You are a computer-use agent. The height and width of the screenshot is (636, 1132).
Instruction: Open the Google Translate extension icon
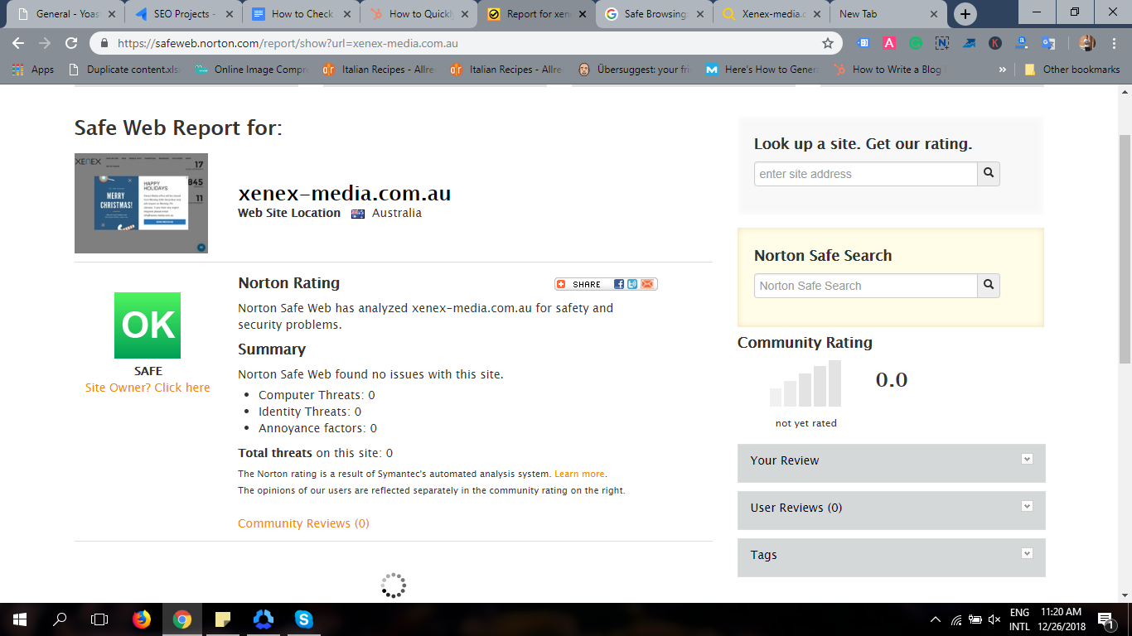(1048, 43)
